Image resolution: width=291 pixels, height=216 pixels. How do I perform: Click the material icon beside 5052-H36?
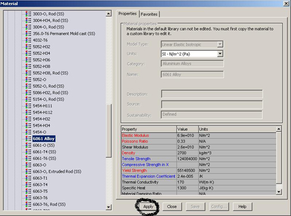coord(28,59)
